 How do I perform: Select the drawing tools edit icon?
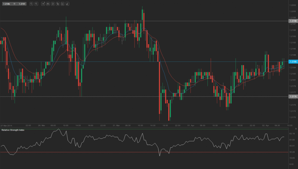click(62, 4)
